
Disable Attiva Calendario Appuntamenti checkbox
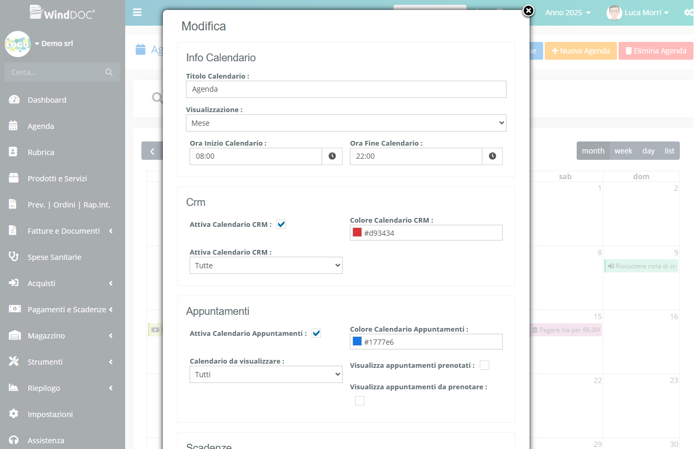[316, 333]
